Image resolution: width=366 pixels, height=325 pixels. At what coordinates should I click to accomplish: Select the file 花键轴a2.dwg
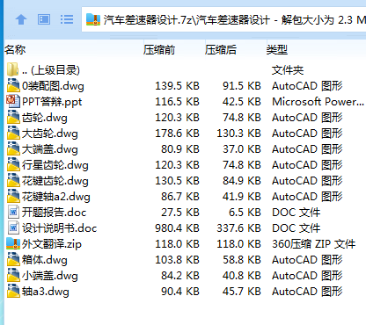click(x=56, y=197)
